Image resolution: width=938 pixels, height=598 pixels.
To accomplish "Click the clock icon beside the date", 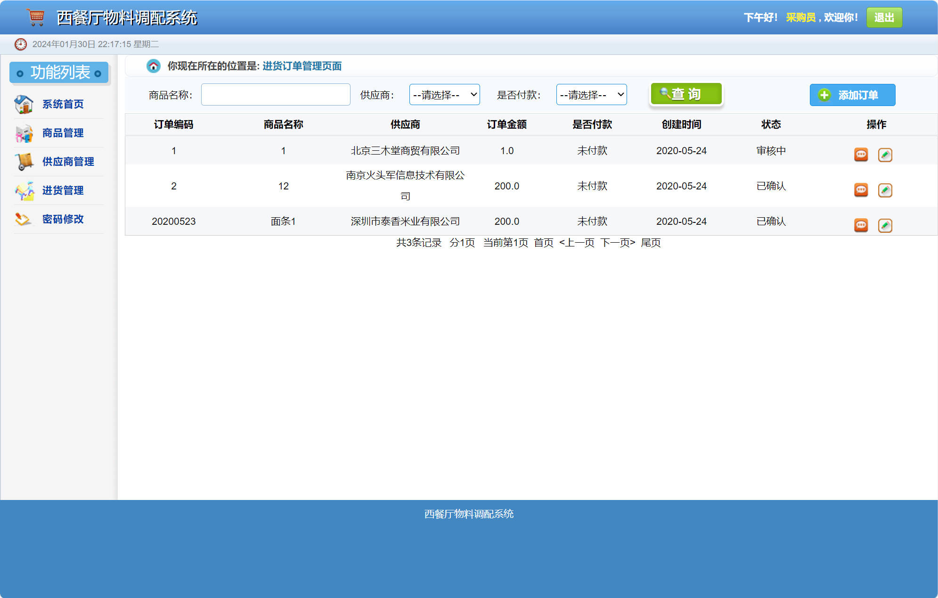I will pyautogui.click(x=20, y=44).
